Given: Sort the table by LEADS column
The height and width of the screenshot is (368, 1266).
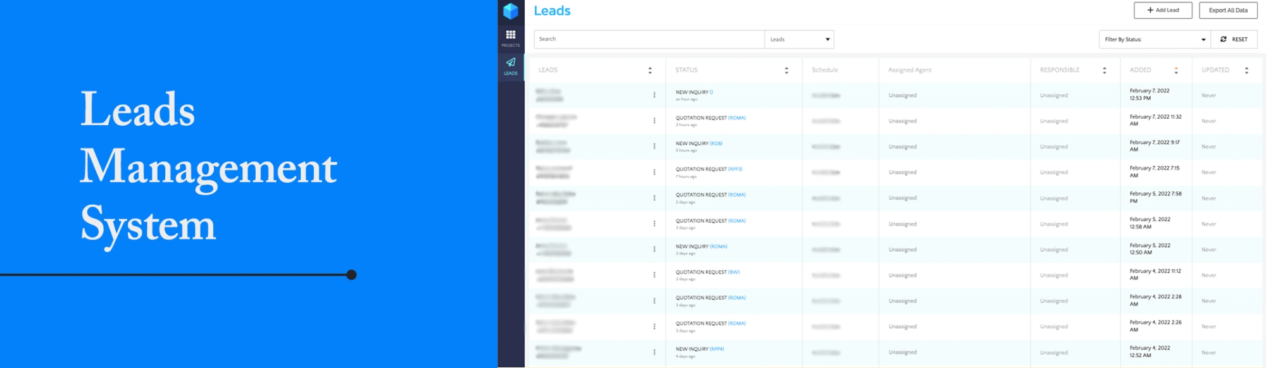Looking at the screenshot, I should pos(650,70).
